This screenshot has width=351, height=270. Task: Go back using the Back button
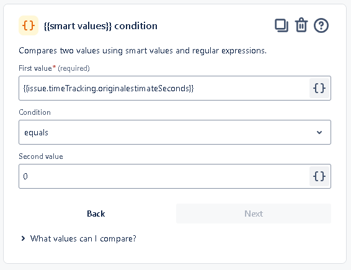(96, 214)
